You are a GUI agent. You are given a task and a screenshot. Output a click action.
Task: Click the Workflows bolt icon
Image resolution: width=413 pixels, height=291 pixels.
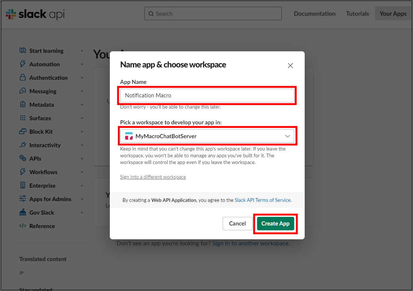22,172
